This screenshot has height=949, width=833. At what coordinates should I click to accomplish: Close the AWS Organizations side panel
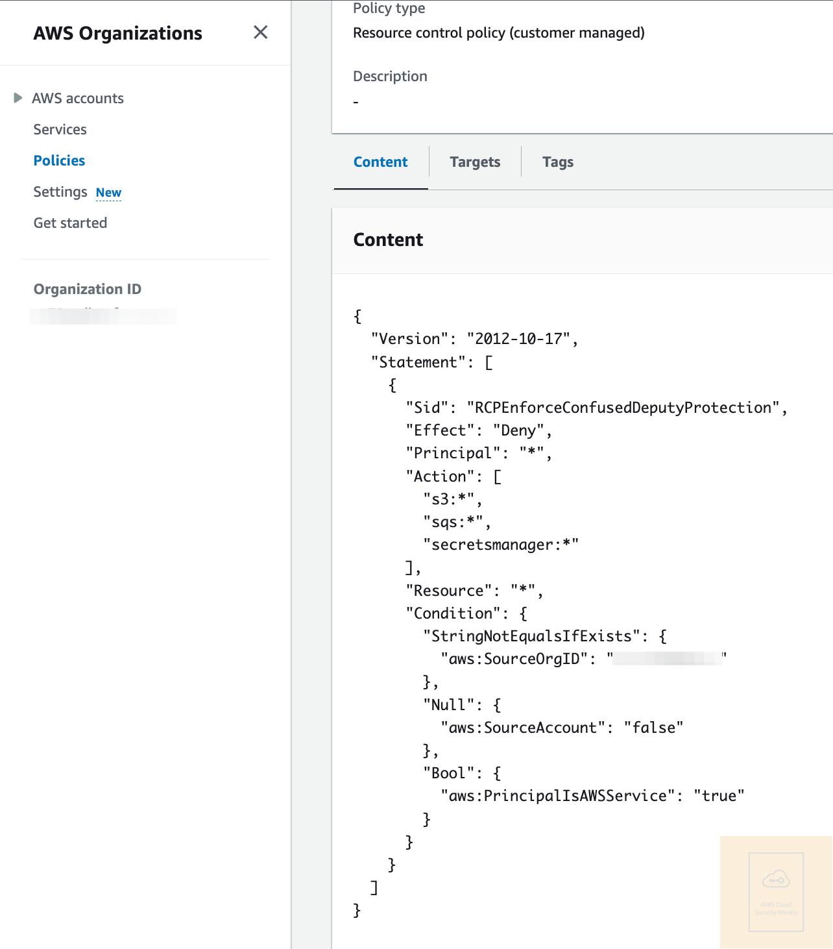[261, 32]
